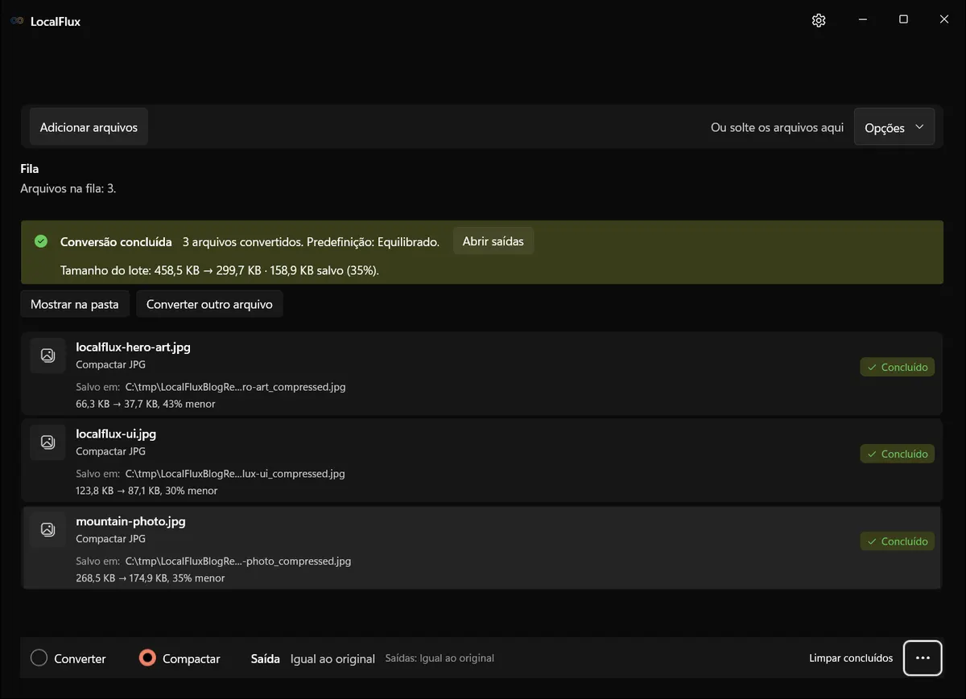This screenshot has width=966, height=699.
Task: Click the '268,5 KB → 174,9 KB, 35% menor' text
Action: coord(151,578)
